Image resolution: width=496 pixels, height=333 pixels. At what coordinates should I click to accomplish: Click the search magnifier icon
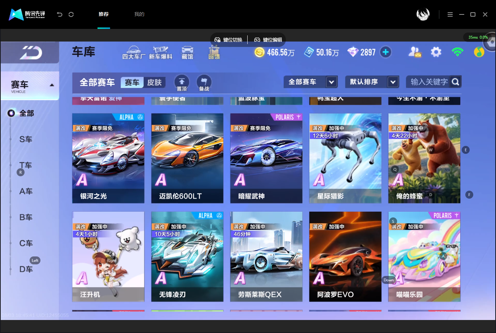[456, 82]
